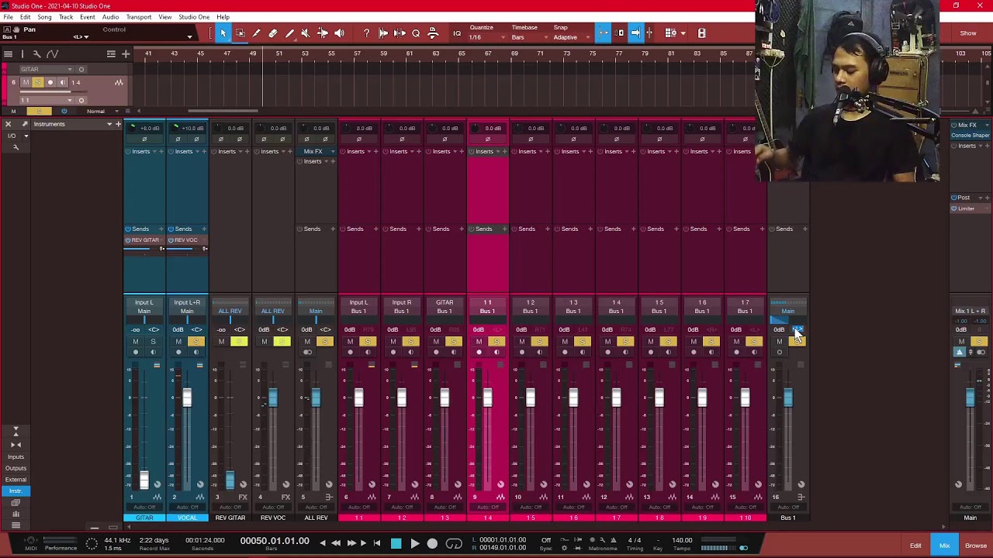Adjust the VOCAL channel volume fader
Viewport: 993px width, 558px height.
pos(187,399)
